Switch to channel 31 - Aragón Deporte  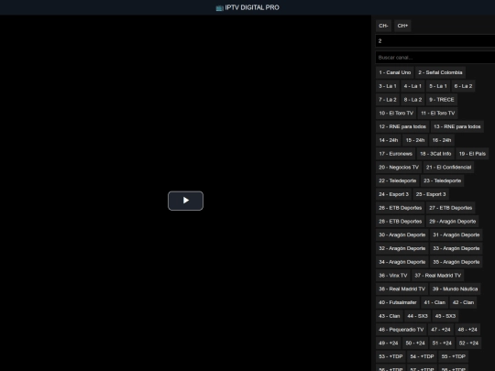(456, 235)
